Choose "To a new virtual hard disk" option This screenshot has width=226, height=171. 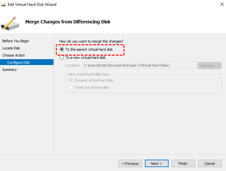pos(62,58)
